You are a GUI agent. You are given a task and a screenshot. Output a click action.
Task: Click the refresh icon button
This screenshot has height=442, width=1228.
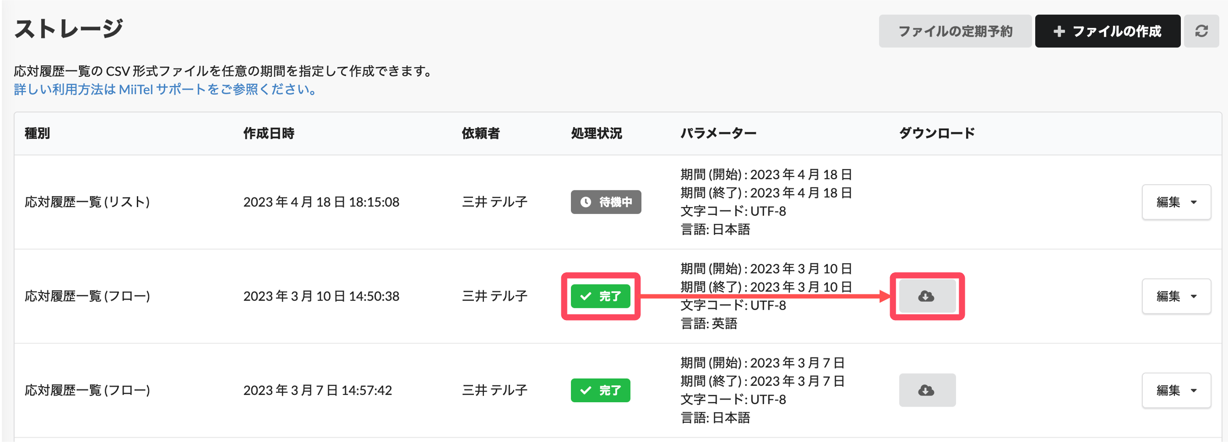coord(1201,31)
